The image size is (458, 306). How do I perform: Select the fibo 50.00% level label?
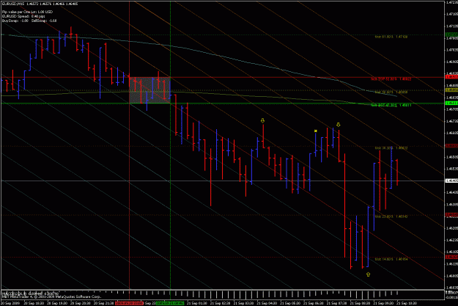pyautogui.click(x=391, y=92)
